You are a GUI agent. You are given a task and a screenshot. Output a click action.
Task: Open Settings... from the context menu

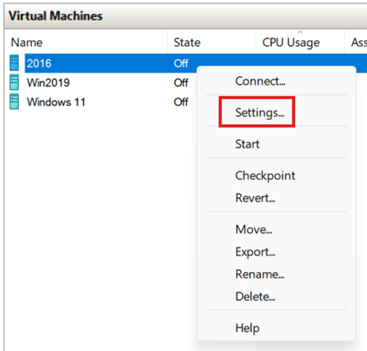260,113
